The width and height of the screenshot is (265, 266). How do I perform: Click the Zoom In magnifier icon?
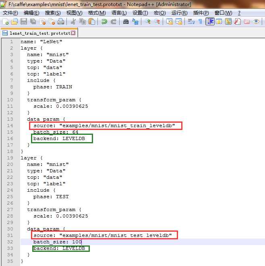pyautogui.click(x=148, y=22)
